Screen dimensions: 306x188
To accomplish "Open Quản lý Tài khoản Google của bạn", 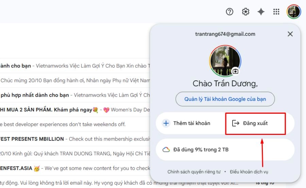I will tap(225, 99).
